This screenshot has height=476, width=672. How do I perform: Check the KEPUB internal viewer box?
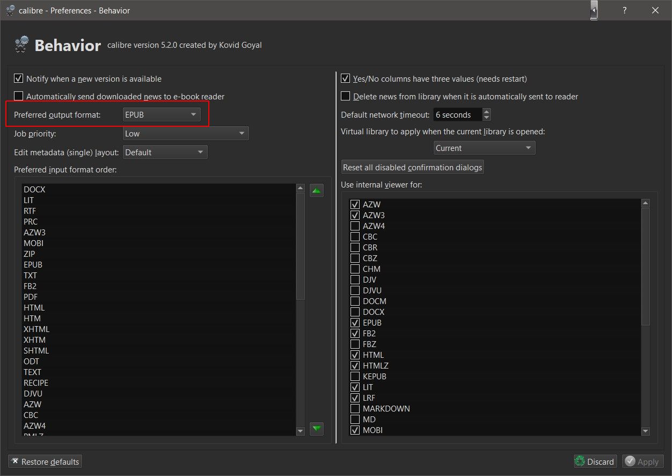[x=355, y=376]
